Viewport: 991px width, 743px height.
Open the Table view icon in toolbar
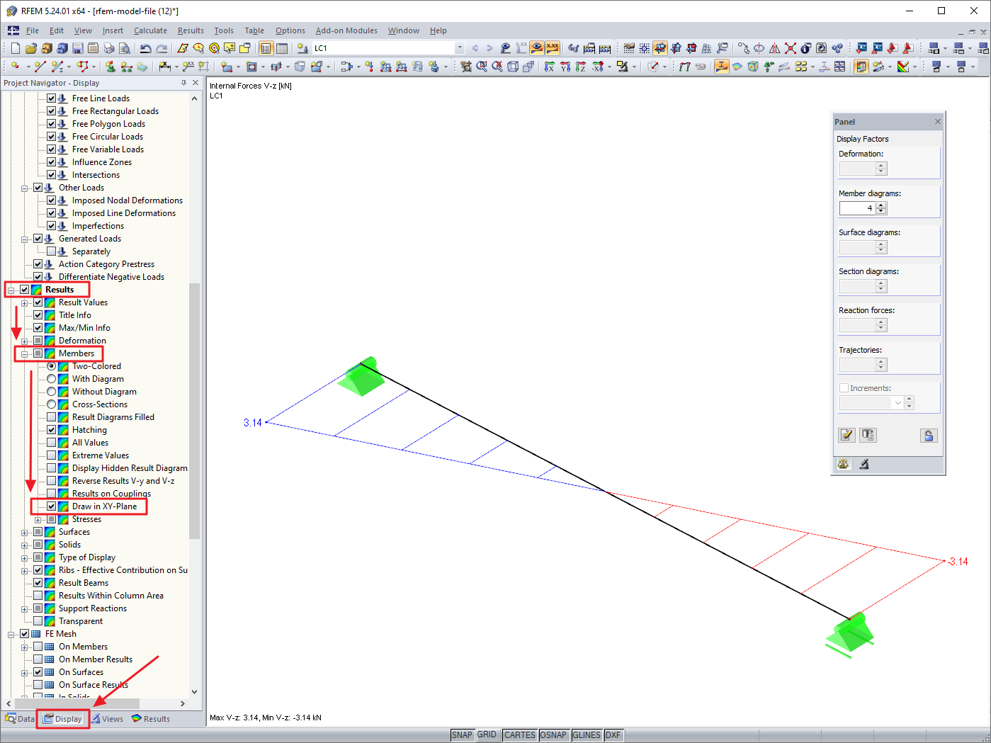(282, 48)
